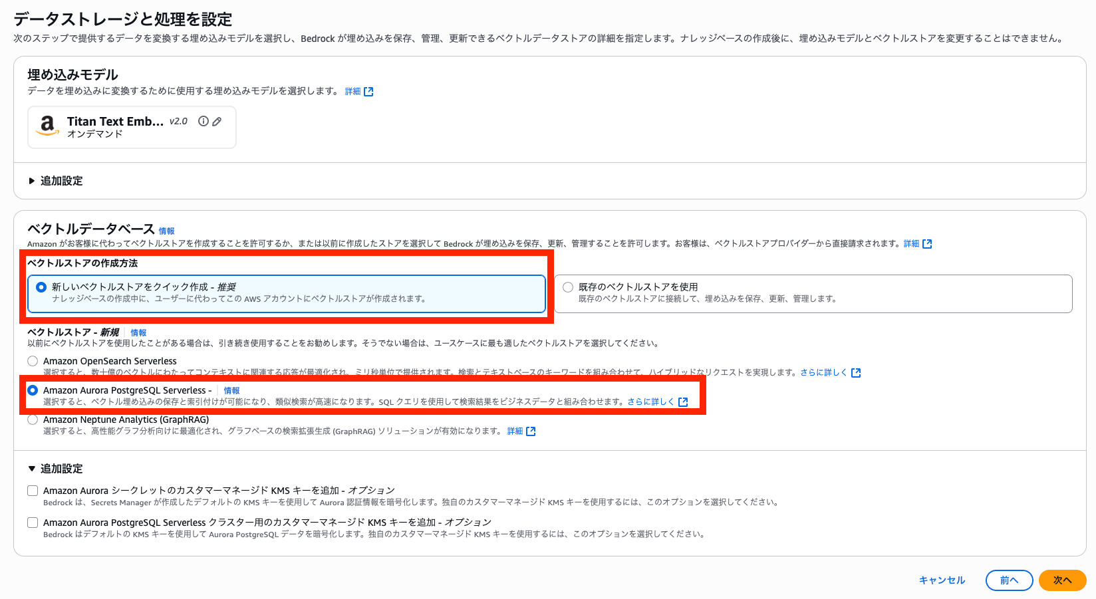
Task: Open the info icon beside Titan Text Embeddings v2.0
Action: pos(204,121)
